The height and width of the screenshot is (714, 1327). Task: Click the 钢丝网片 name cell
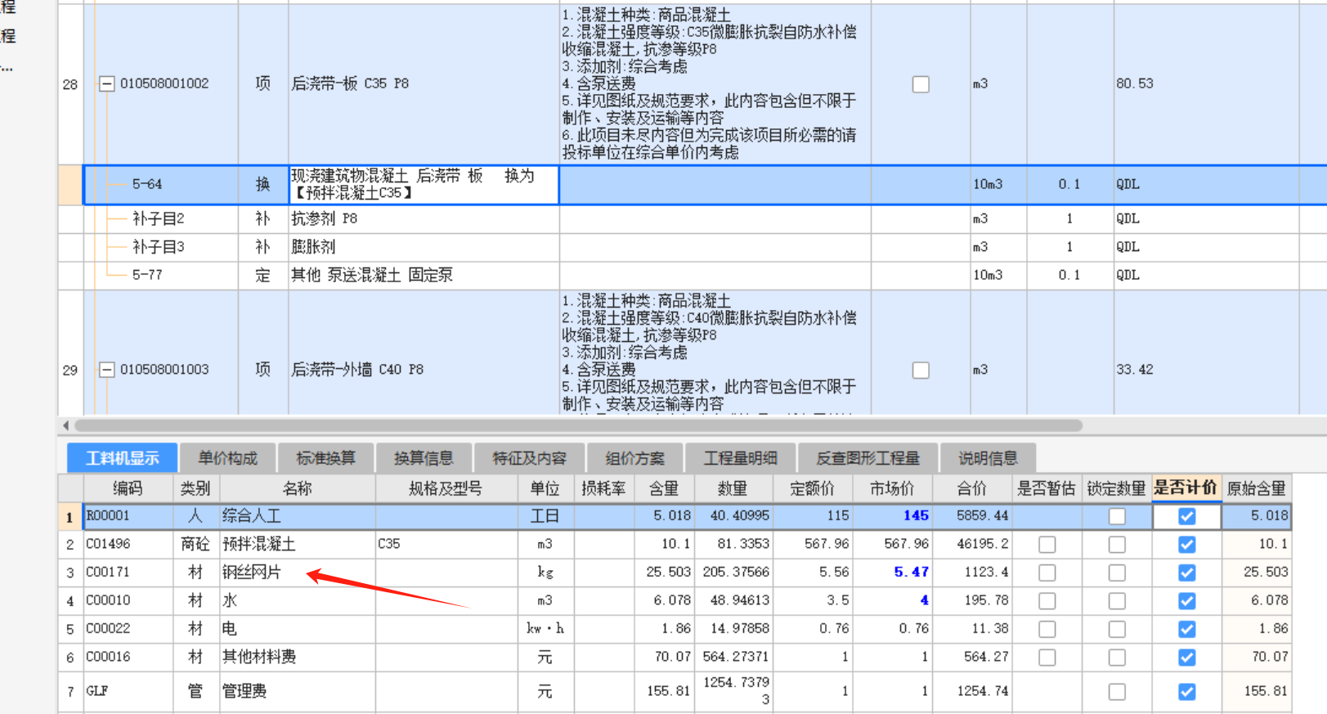click(298, 573)
